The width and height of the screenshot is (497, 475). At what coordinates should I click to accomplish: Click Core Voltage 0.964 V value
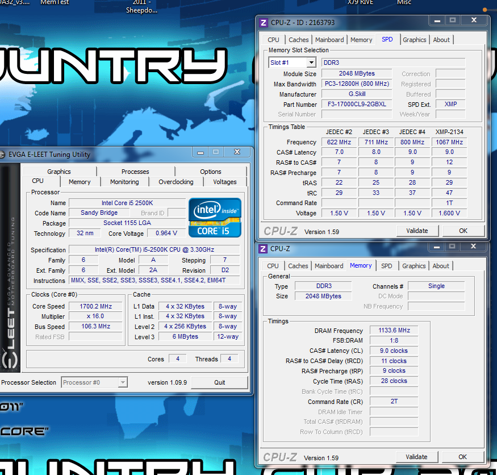[166, 234]
